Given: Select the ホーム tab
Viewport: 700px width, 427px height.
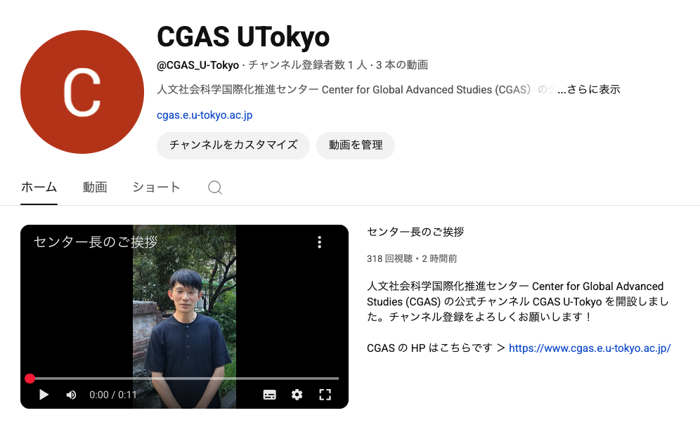Looking at the screenshot, I should pos(39,187).
